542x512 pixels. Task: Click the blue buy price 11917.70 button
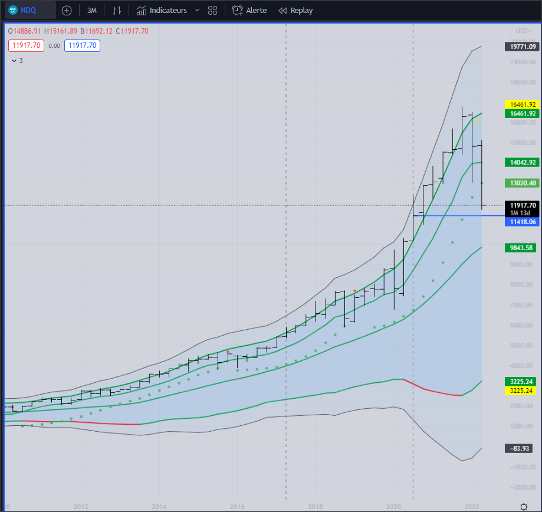[82, 45]
